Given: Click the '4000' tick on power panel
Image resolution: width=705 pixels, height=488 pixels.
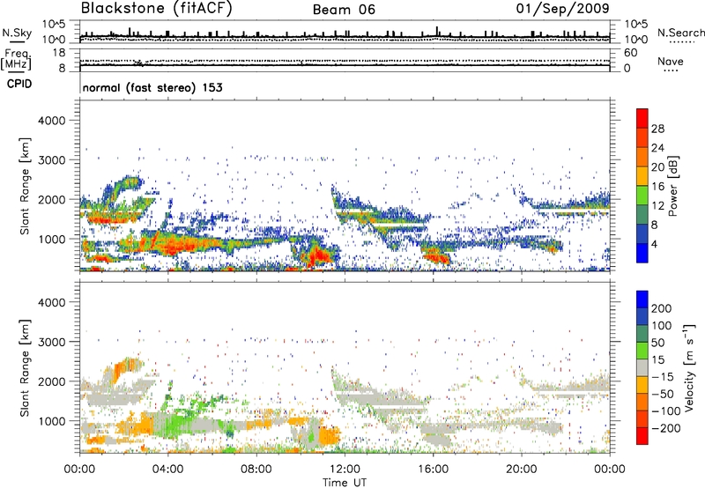Looking at the screenshot, I should [51, 121].
